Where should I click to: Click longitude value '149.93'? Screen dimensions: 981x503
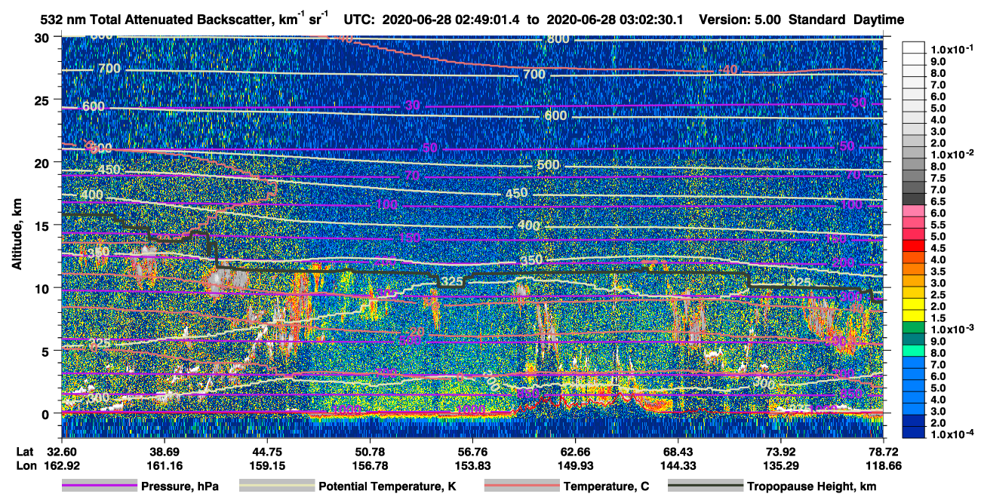pos(575,465)
